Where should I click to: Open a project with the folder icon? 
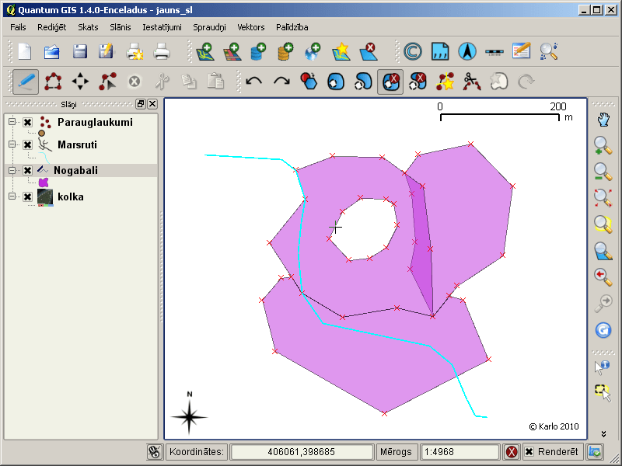tap(52, 51)
